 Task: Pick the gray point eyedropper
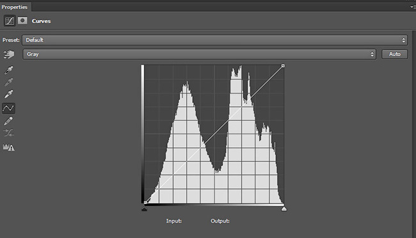pos(9,82)
